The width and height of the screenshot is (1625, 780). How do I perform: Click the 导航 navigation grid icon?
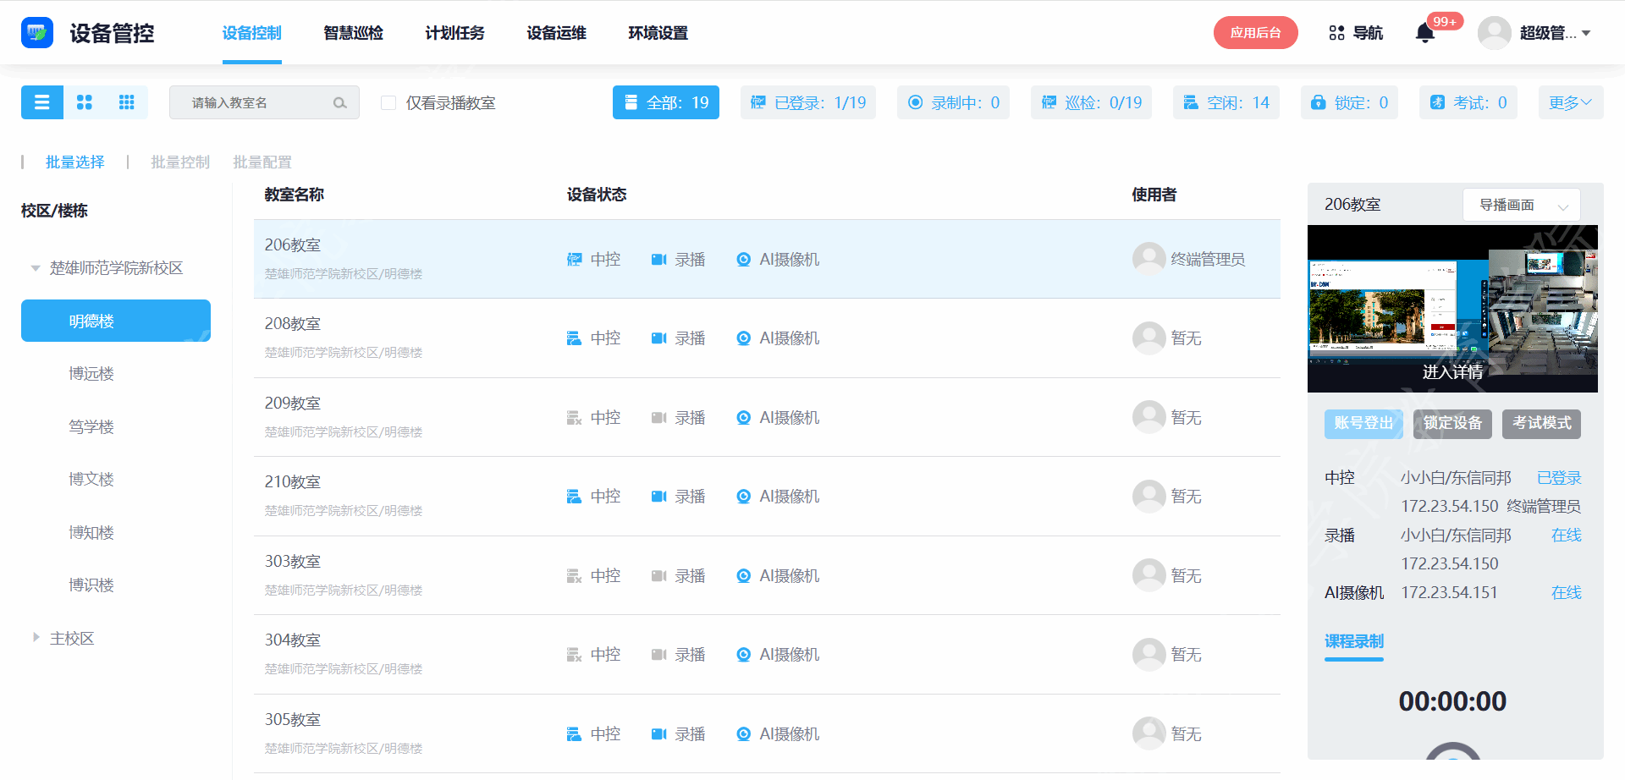coord(1337,33)
